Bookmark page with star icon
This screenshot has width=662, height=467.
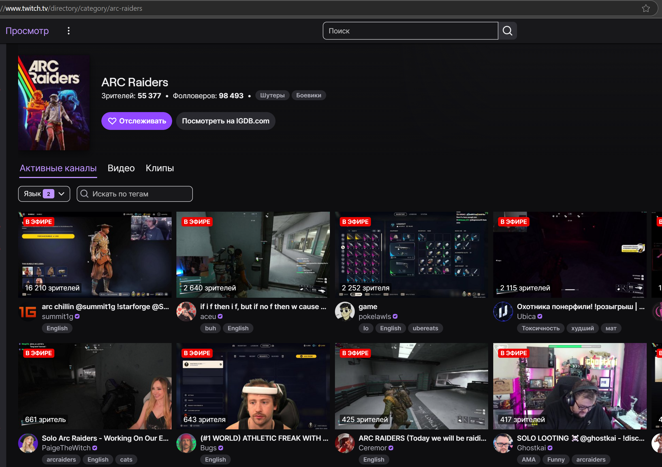point(646,8)
